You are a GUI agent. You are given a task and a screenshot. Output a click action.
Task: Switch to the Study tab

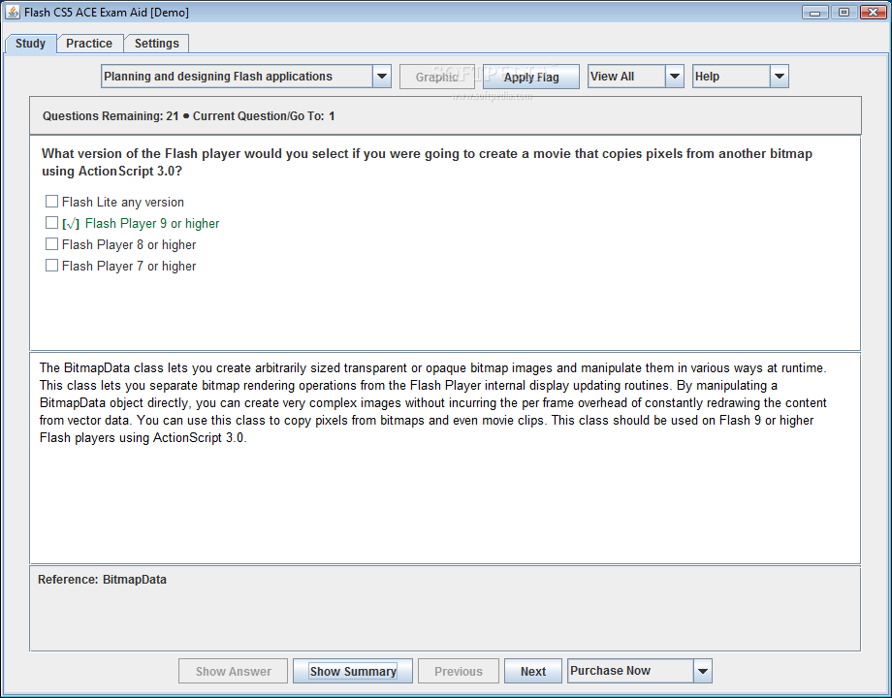click(x=30, y=44)
